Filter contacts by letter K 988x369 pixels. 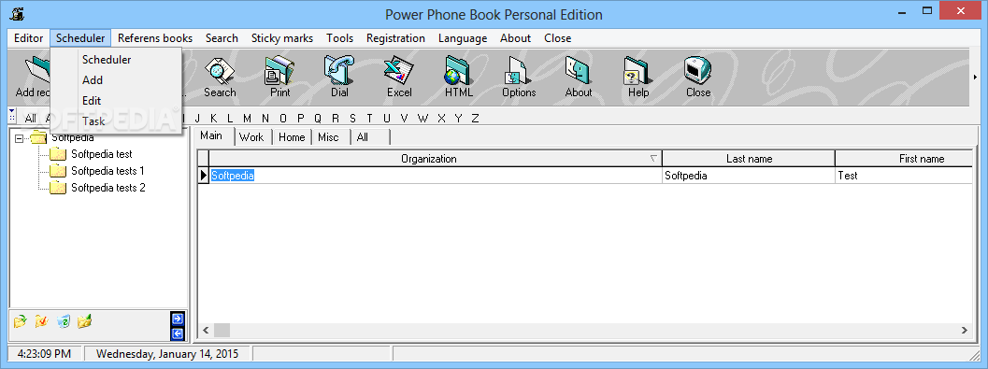pyautogui.click(x=214, y=118)
